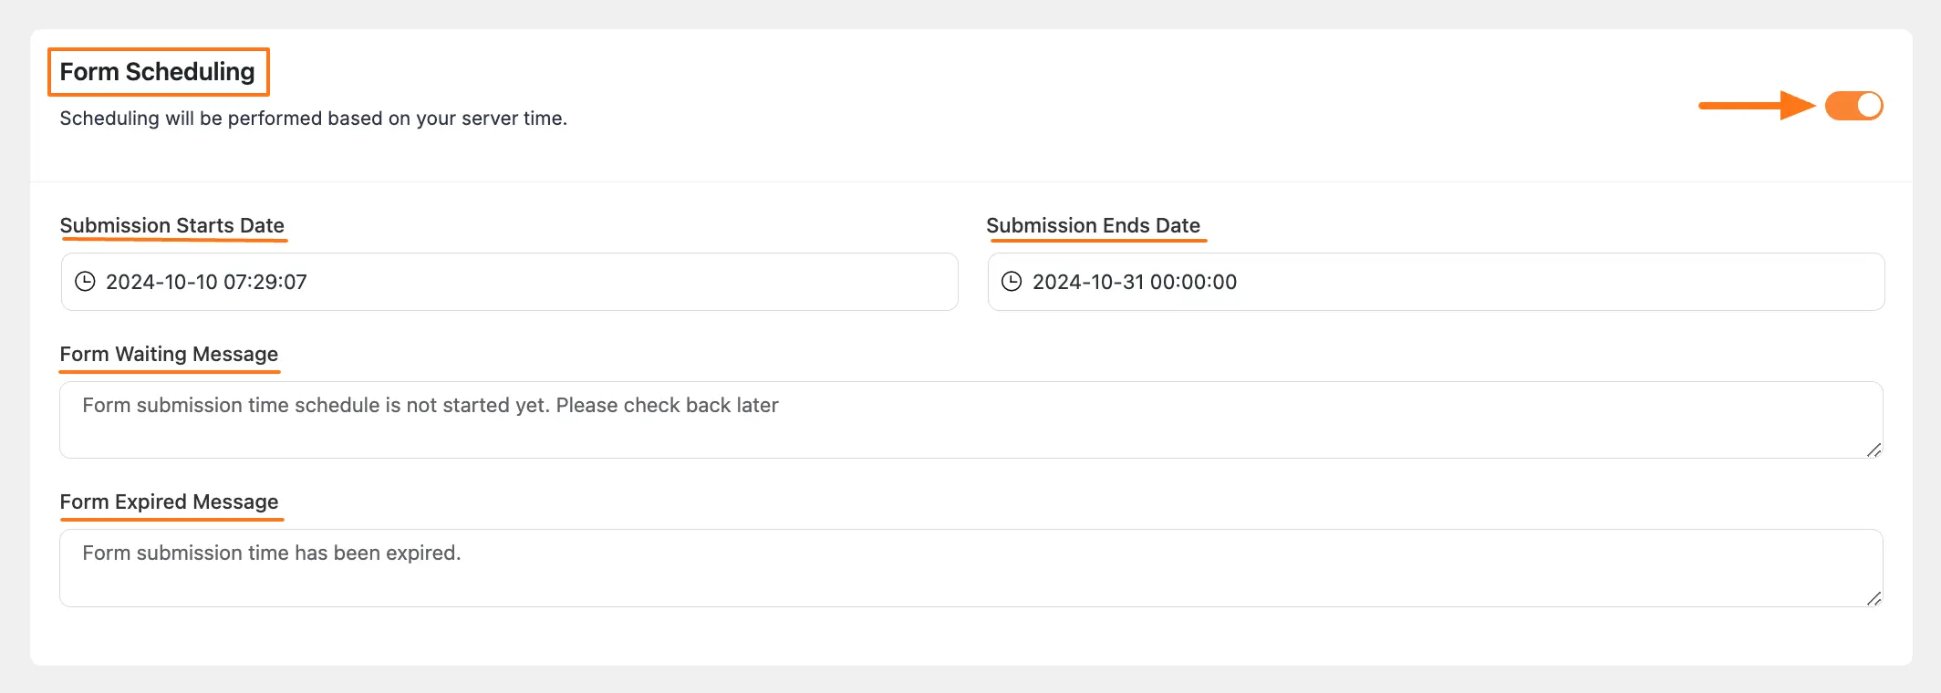
Task: Select the Submission Ends Date value 2024-10-31
Action: click(x=1134, y=282)
